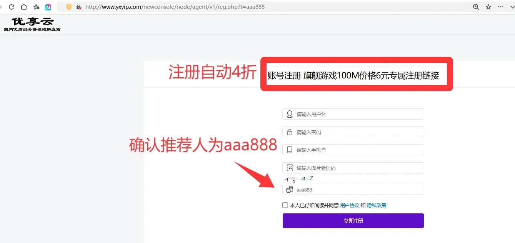The width and height of the screenshot is (515, 243).
Task: Show insecure connection lock info
Action: pyautogui.click(x=79, y=7)
